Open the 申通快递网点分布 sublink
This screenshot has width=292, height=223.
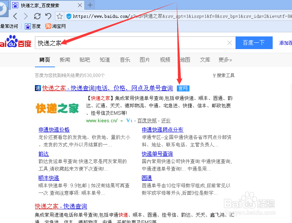pyautogui.click(x=163, y=130)
